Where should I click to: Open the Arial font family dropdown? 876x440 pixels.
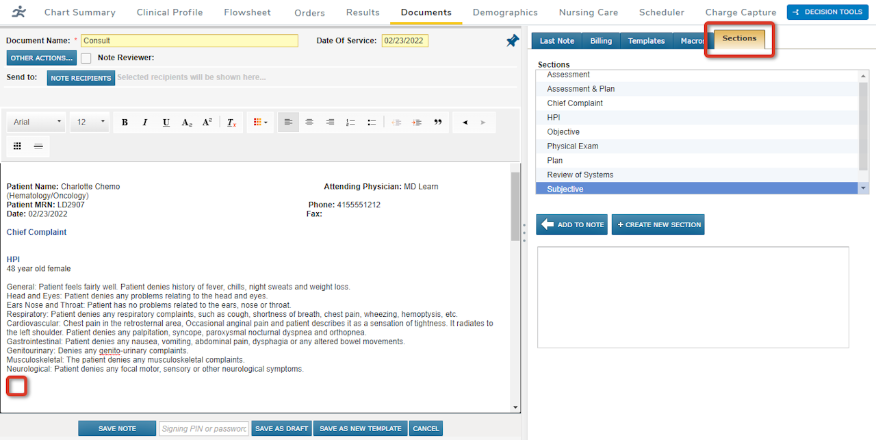[x=36, y=122]
